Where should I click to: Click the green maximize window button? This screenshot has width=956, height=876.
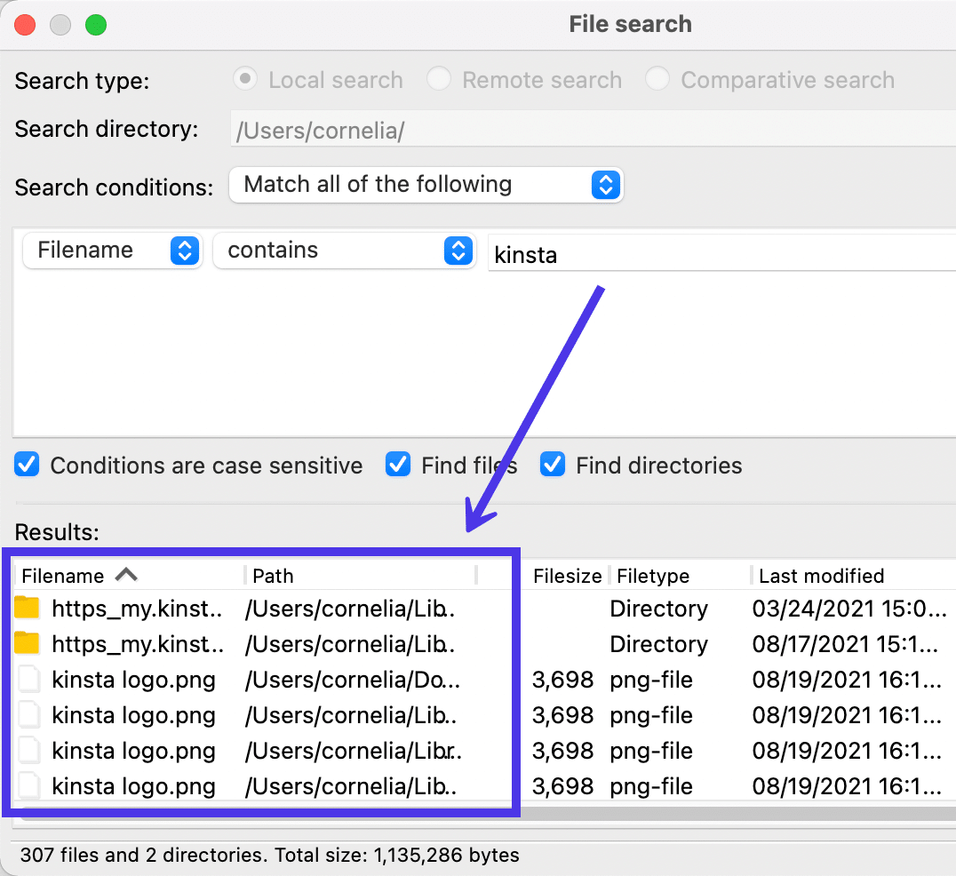95,25
